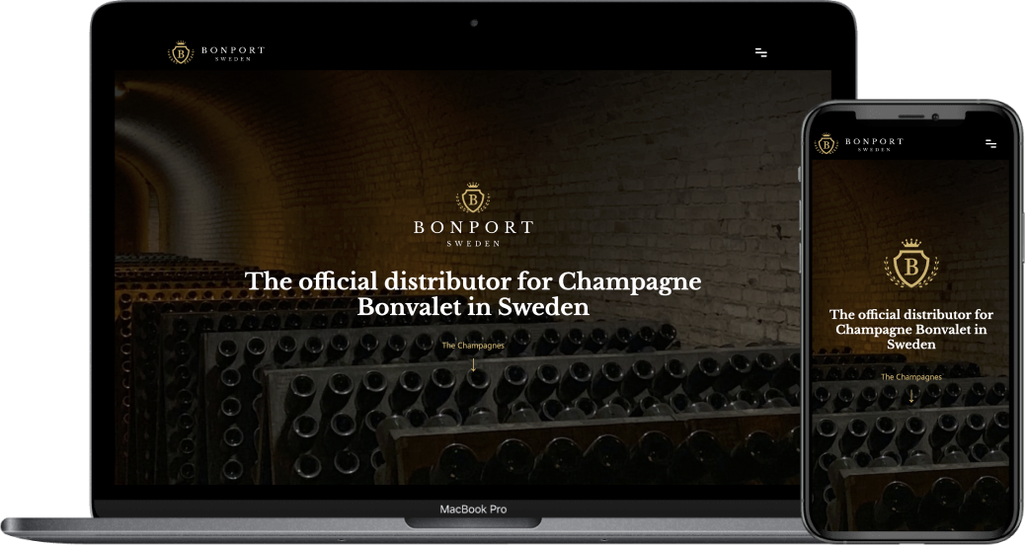
Task: Click the MacBook Pro label below the screen
Action: tap(473, 509)
